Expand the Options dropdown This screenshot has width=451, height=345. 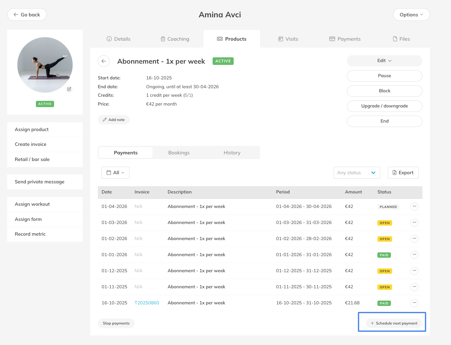coord(411,15)
